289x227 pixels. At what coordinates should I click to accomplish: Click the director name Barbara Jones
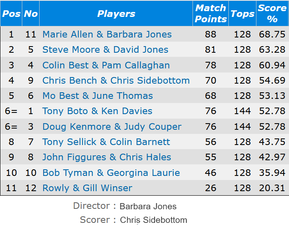148,206
